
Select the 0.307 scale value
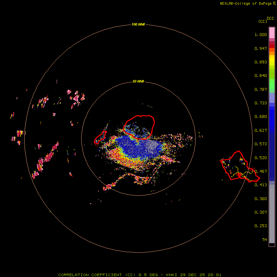261,212
